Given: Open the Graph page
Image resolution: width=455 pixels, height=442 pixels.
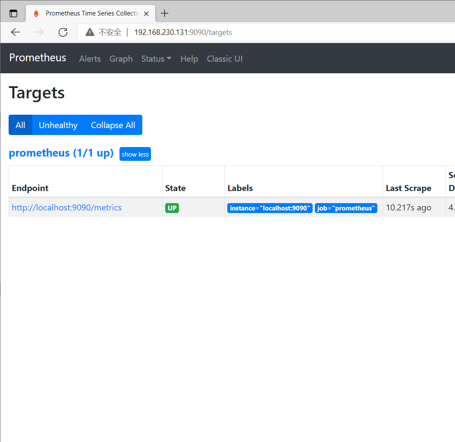Looking at the screenshot, I should (x=121, y=59).
